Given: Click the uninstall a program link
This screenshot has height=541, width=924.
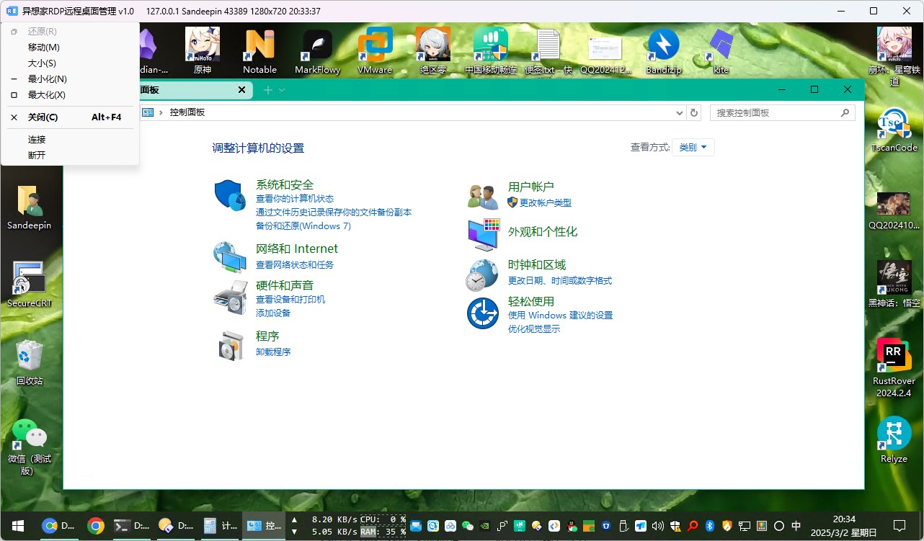Looking at the screenshot, I should pyautogui.click(x=273, y=352).
